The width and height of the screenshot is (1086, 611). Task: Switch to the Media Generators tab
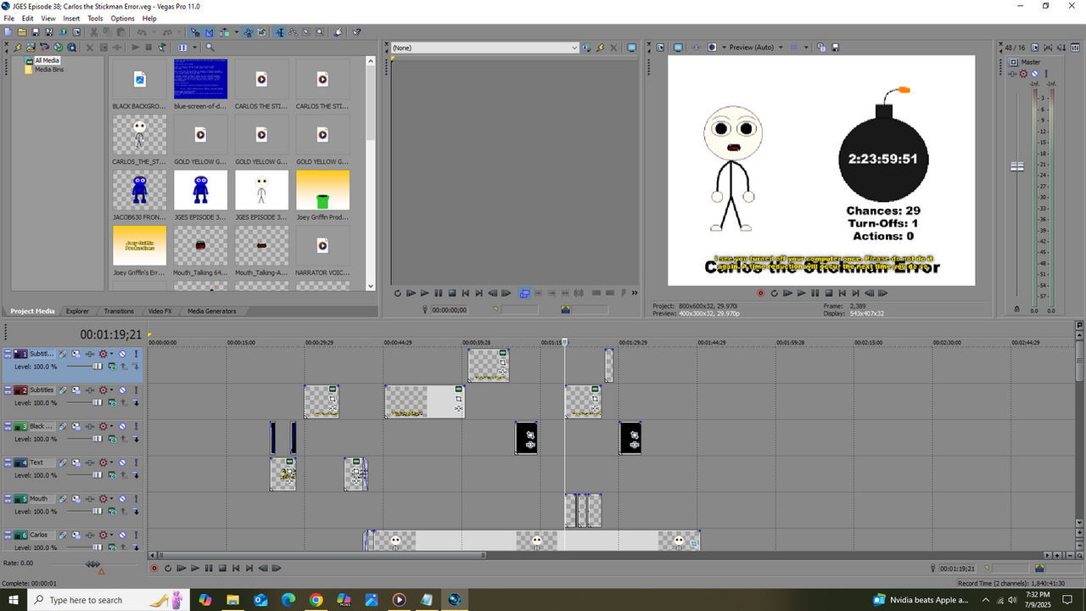point(211,311)
